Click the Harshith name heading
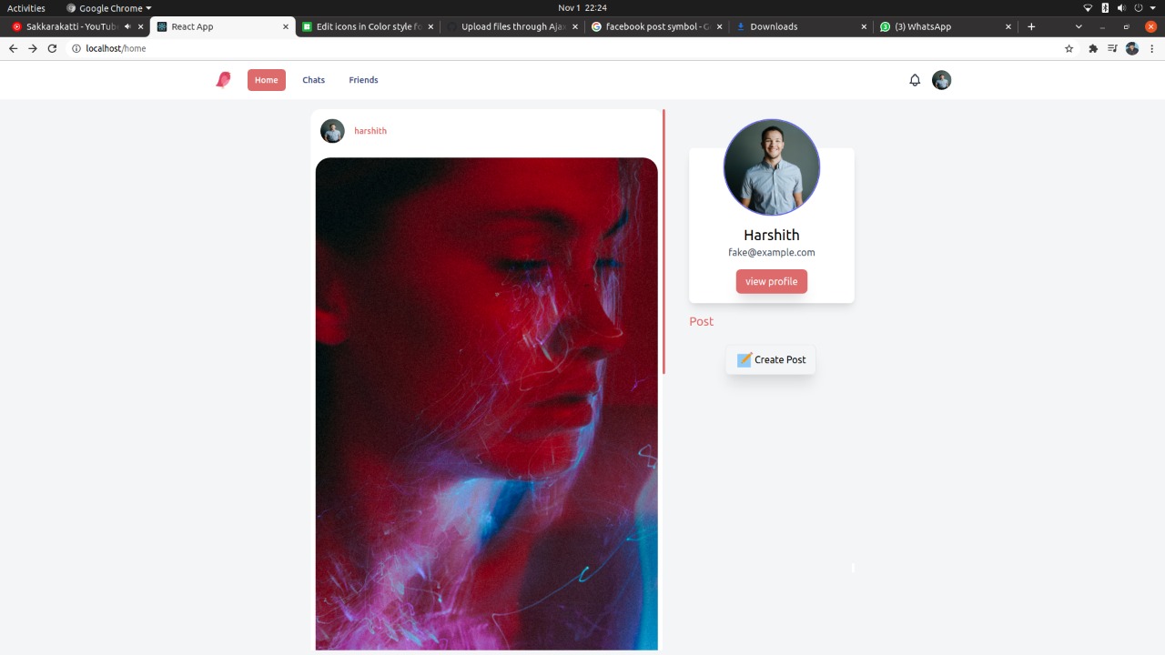This screenshot has height=655, width=1165. point(772,235)
